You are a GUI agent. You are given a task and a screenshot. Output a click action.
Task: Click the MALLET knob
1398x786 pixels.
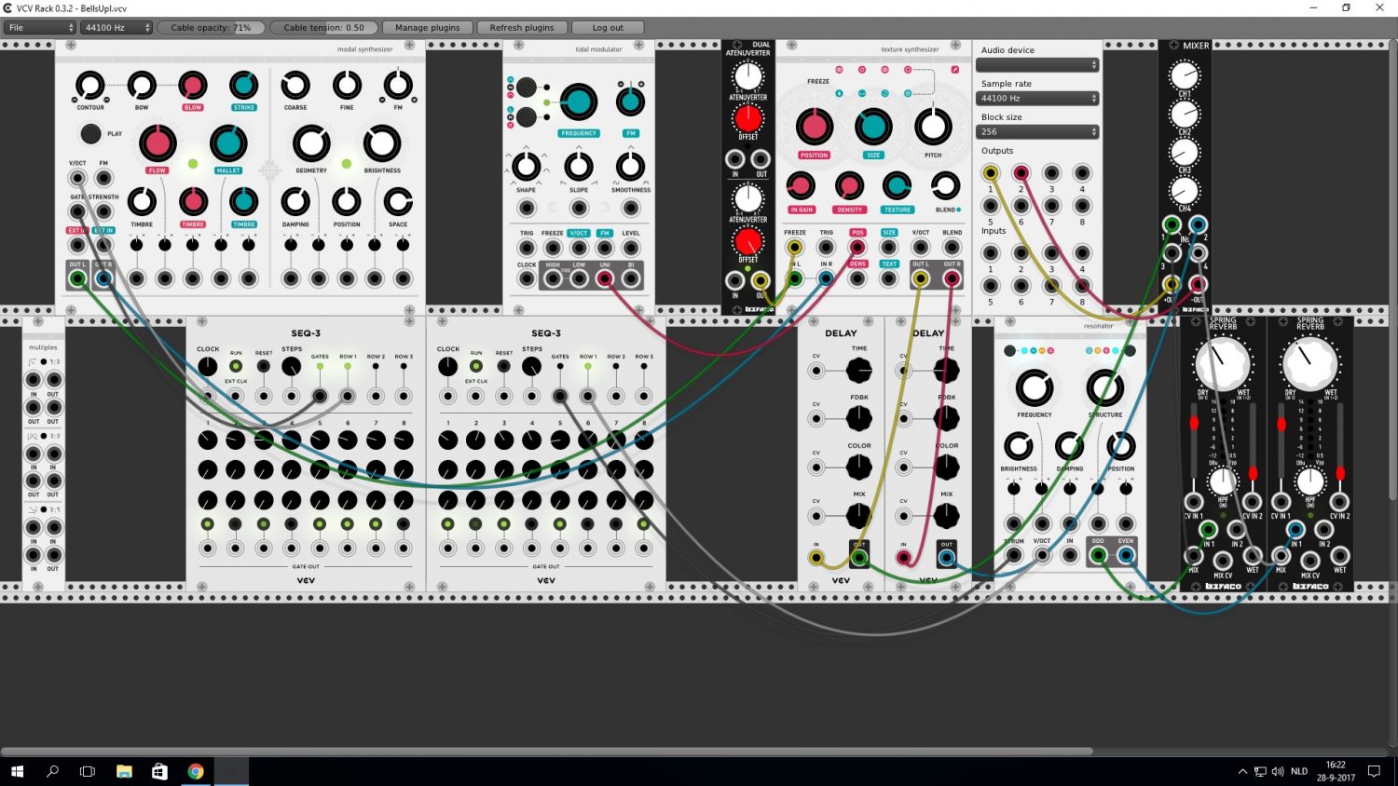coord(228,143)
